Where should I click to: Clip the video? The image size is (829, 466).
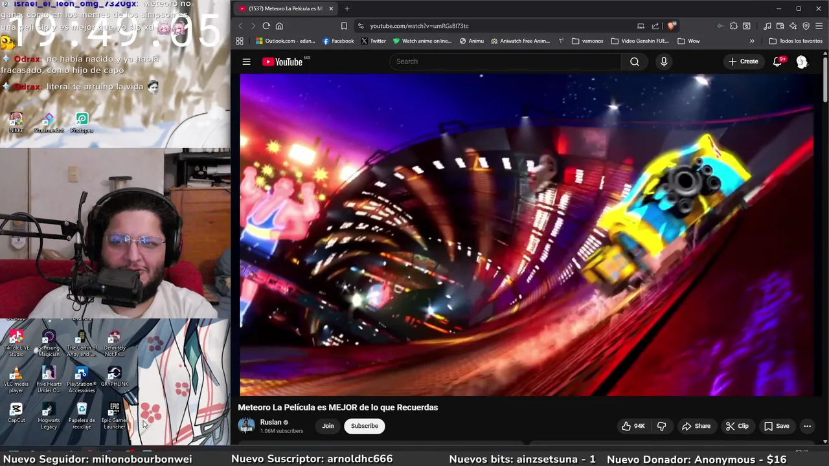coord(737,426)
